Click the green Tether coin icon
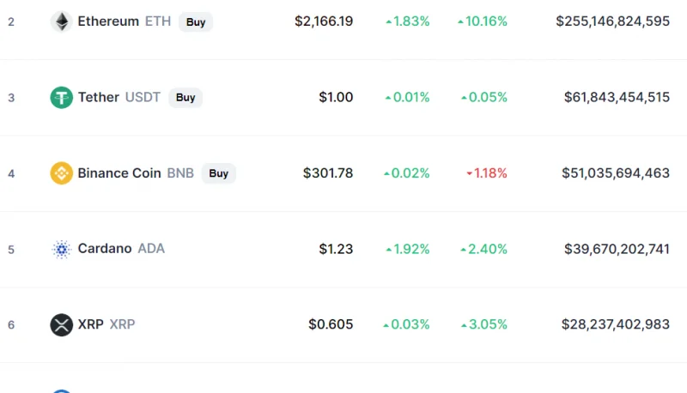Image resolution: width=687 pixels, height=393 pixels. click(61, 97)
